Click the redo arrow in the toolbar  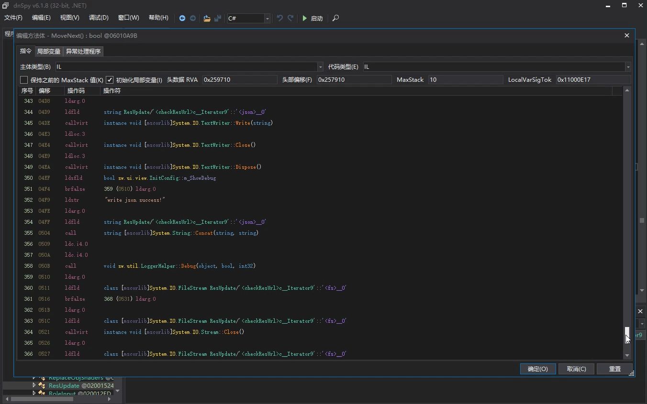point(290,18)
